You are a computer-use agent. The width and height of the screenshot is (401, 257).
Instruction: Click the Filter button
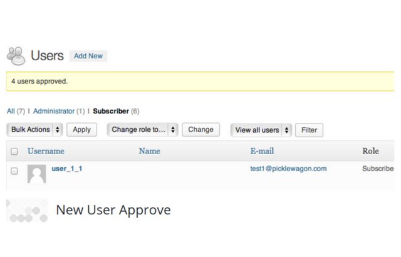point(309,130)
